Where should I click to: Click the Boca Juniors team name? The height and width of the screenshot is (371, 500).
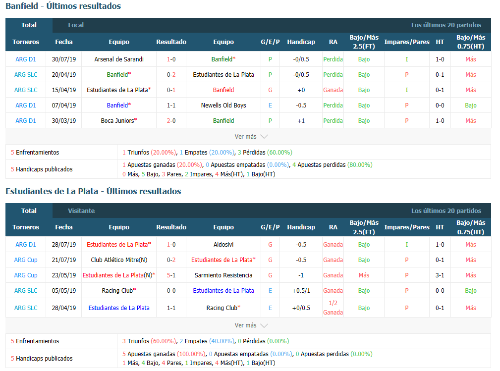(117, 120)
